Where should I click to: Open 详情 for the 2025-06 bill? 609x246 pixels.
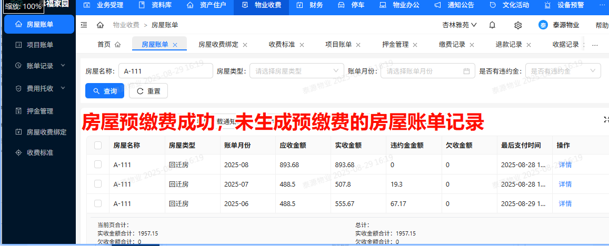coord(565,203)
